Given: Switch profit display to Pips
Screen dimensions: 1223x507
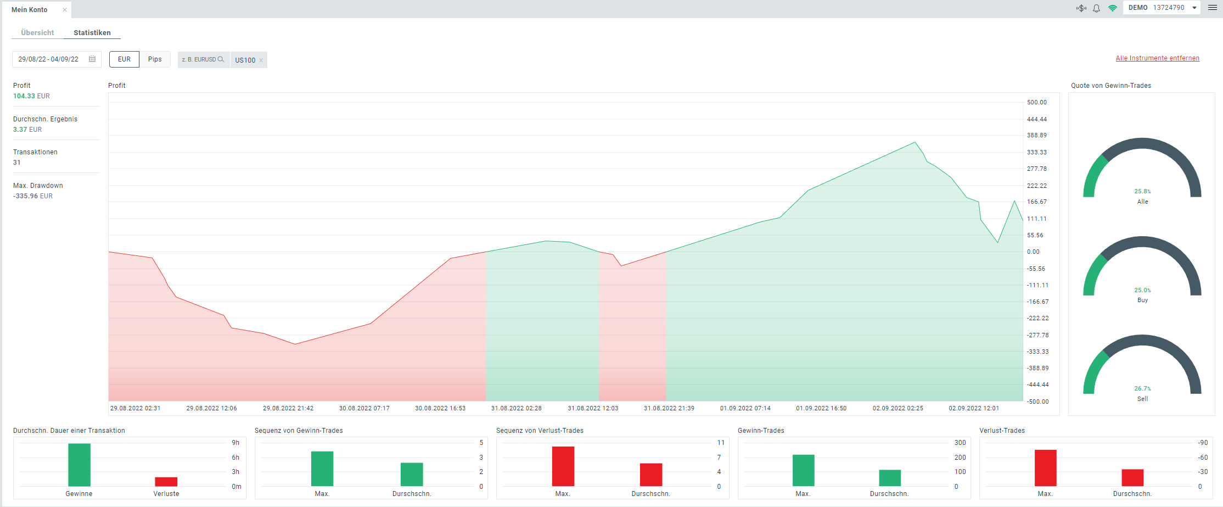Looking at the screenshot, I should point(155,59).
